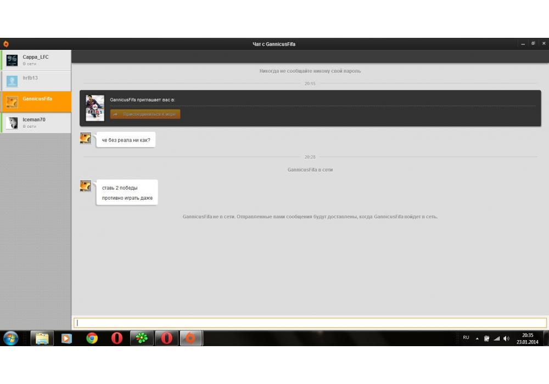Screen dimensions: 549x384
Task: Open ICQ from the taskbar
Action: pyautogui.click(x=142, y=338)
